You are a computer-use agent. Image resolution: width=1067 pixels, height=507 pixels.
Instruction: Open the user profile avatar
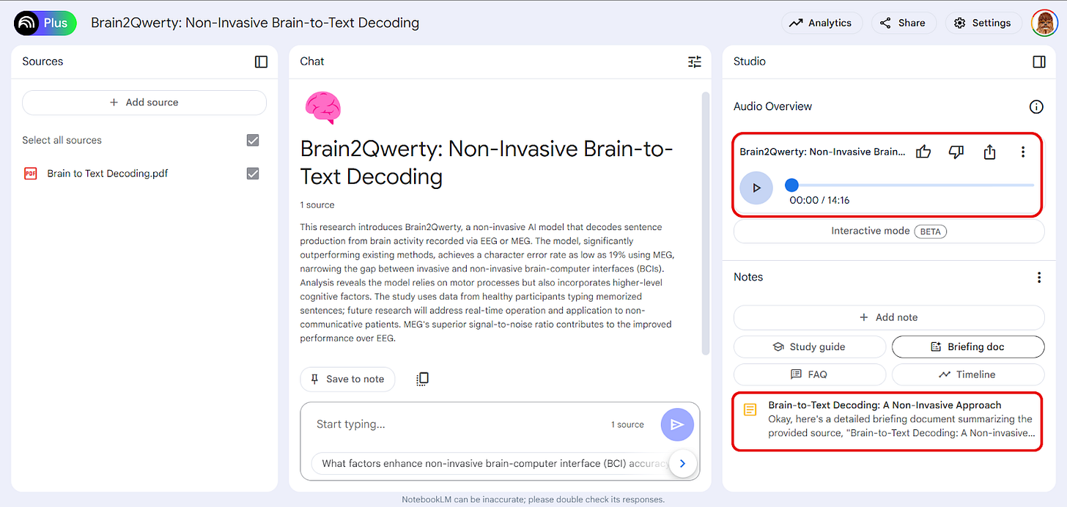coord(1044,23)
